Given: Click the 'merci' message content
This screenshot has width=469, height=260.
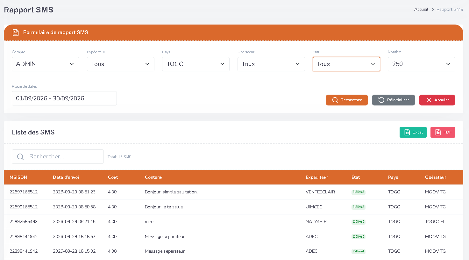Looking at the screenshot, I should (x=150, y=222).
